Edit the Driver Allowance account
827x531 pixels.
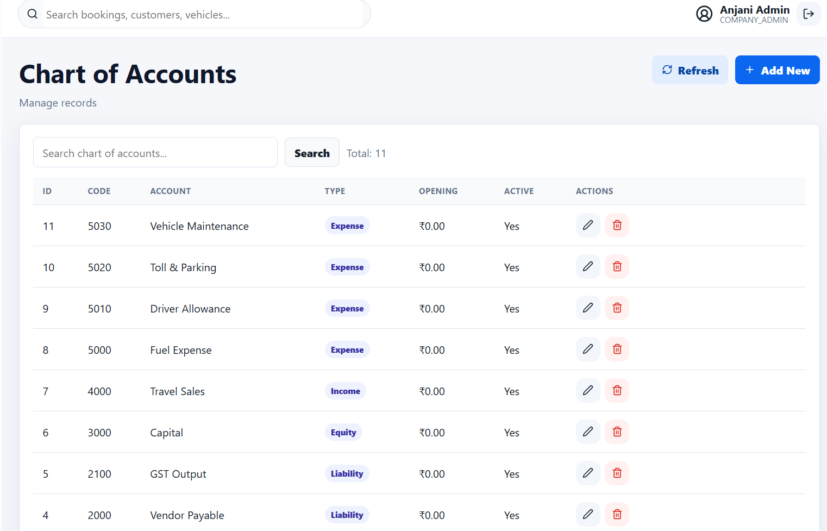[588, 308]
